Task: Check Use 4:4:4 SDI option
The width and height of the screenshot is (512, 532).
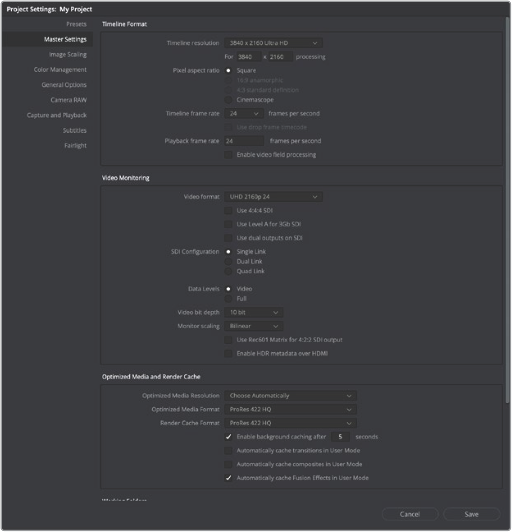Action: click(x=228, y=210)
